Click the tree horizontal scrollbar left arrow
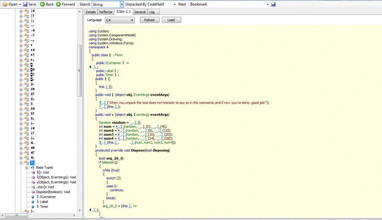 coord(3,215)
